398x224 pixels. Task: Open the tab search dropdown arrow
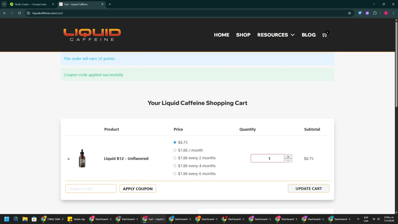point(4,4)
